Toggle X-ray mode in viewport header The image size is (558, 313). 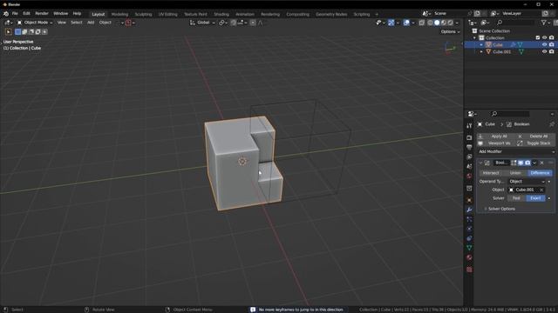click(x=422, y=23)
